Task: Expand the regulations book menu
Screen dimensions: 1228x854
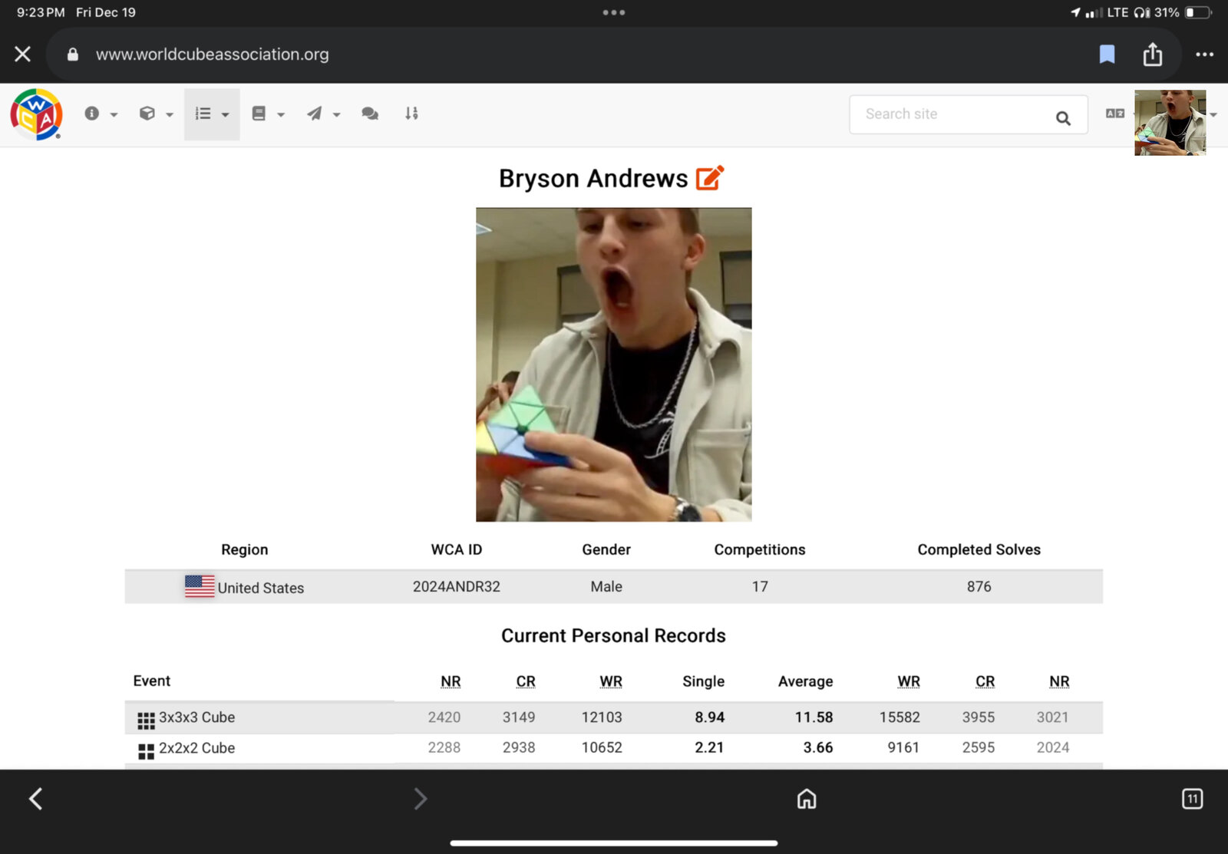Action: click(x=268, y=114)
